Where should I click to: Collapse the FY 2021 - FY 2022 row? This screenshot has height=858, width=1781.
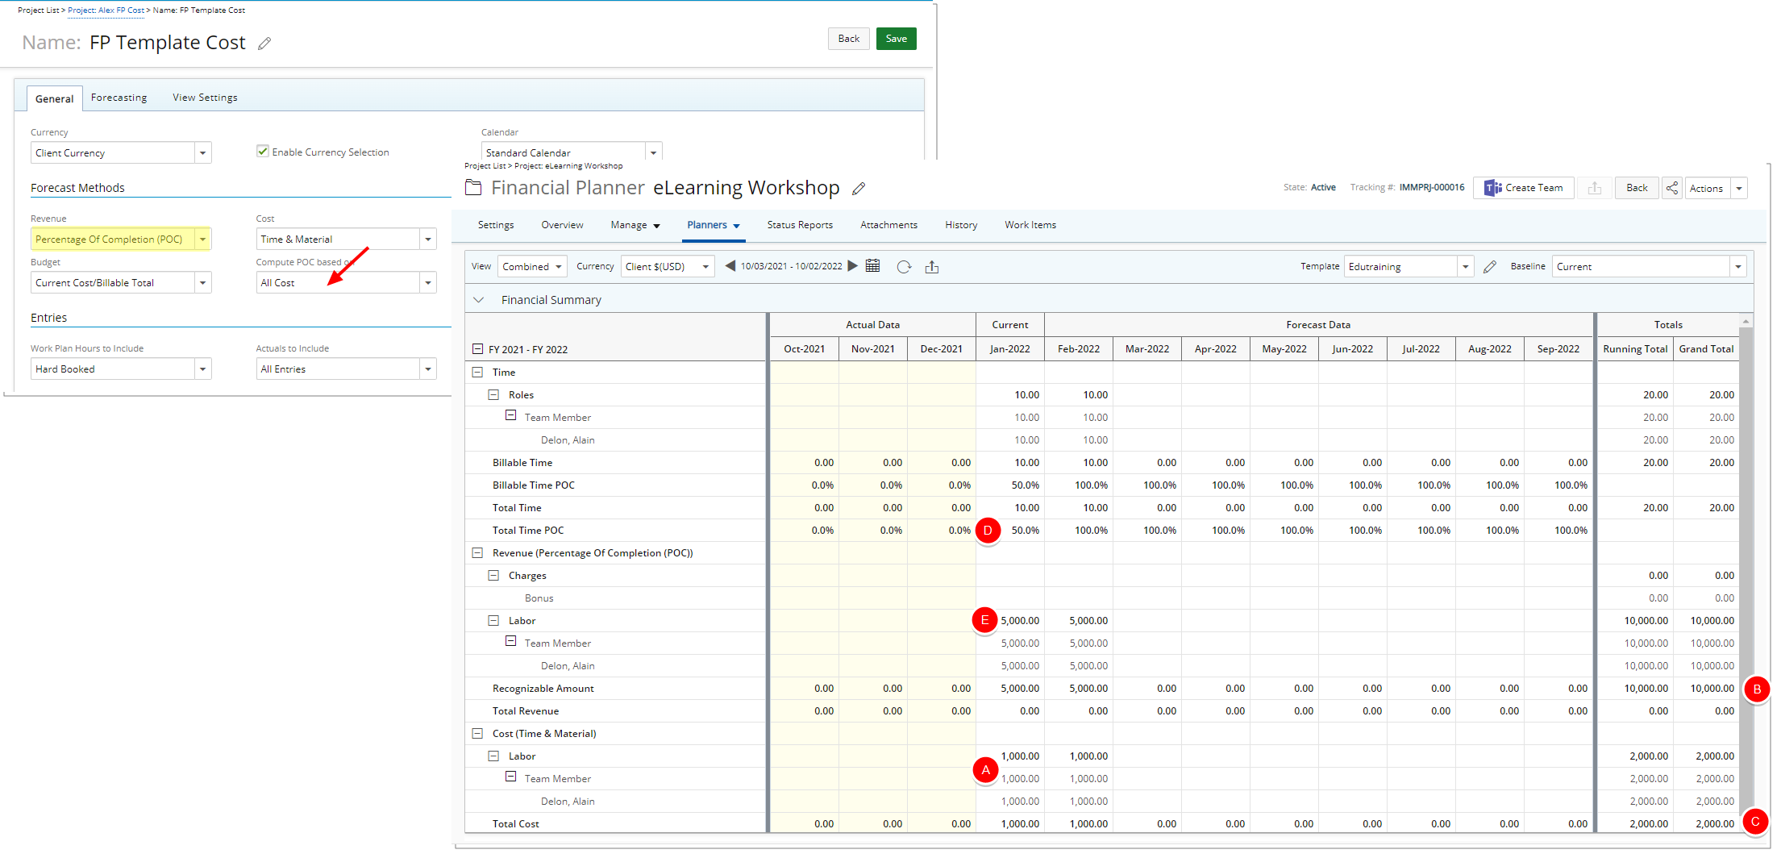tap(477, 349)
